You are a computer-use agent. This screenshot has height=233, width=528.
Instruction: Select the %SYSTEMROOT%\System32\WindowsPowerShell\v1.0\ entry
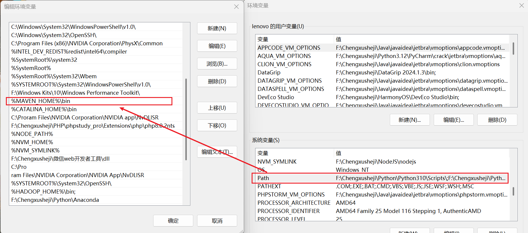[x=96, y=84]
